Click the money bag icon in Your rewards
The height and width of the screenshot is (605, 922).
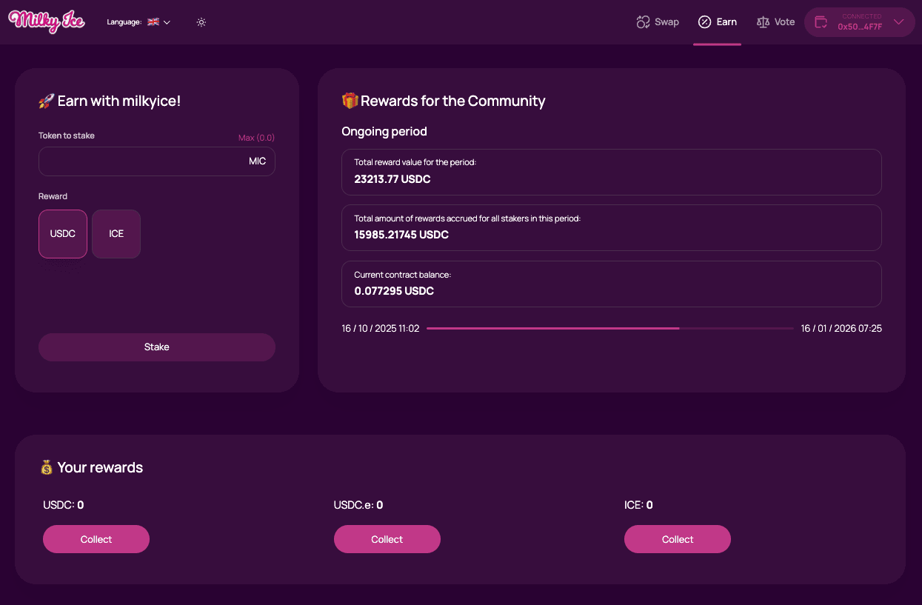click(47, 467)
